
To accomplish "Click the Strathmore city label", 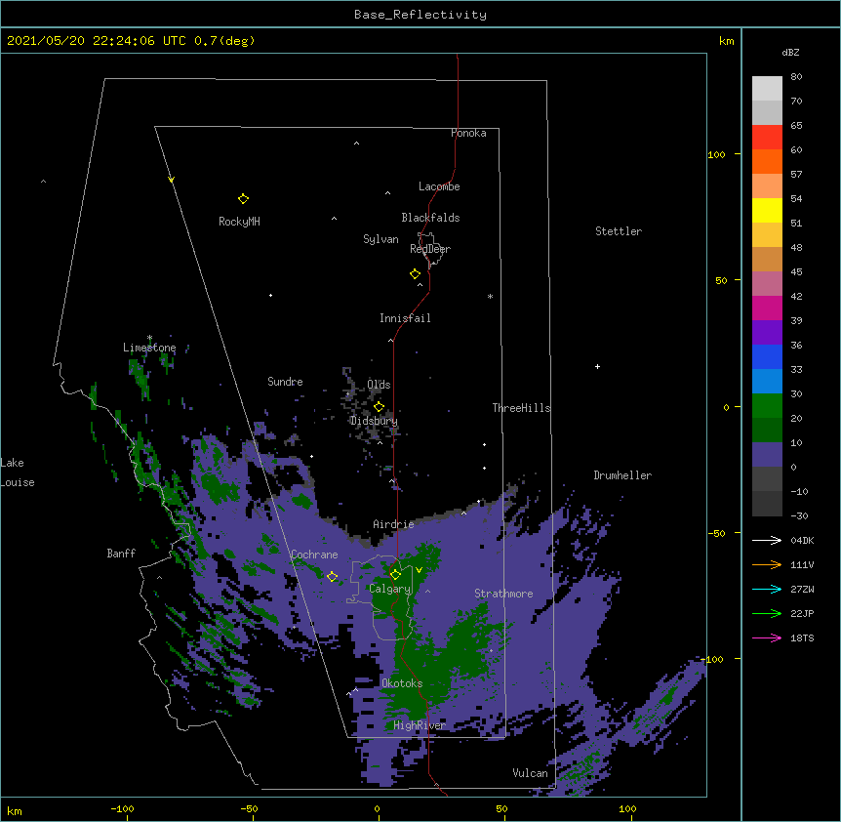I will point(503,594).
